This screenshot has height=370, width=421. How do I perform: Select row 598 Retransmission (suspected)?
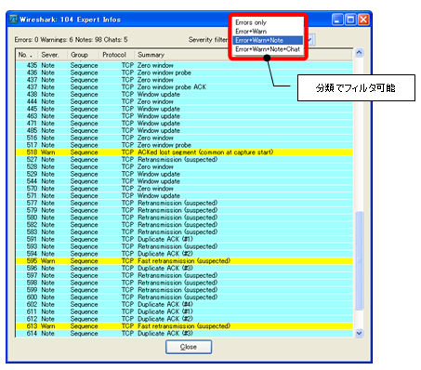pos(184,283)
